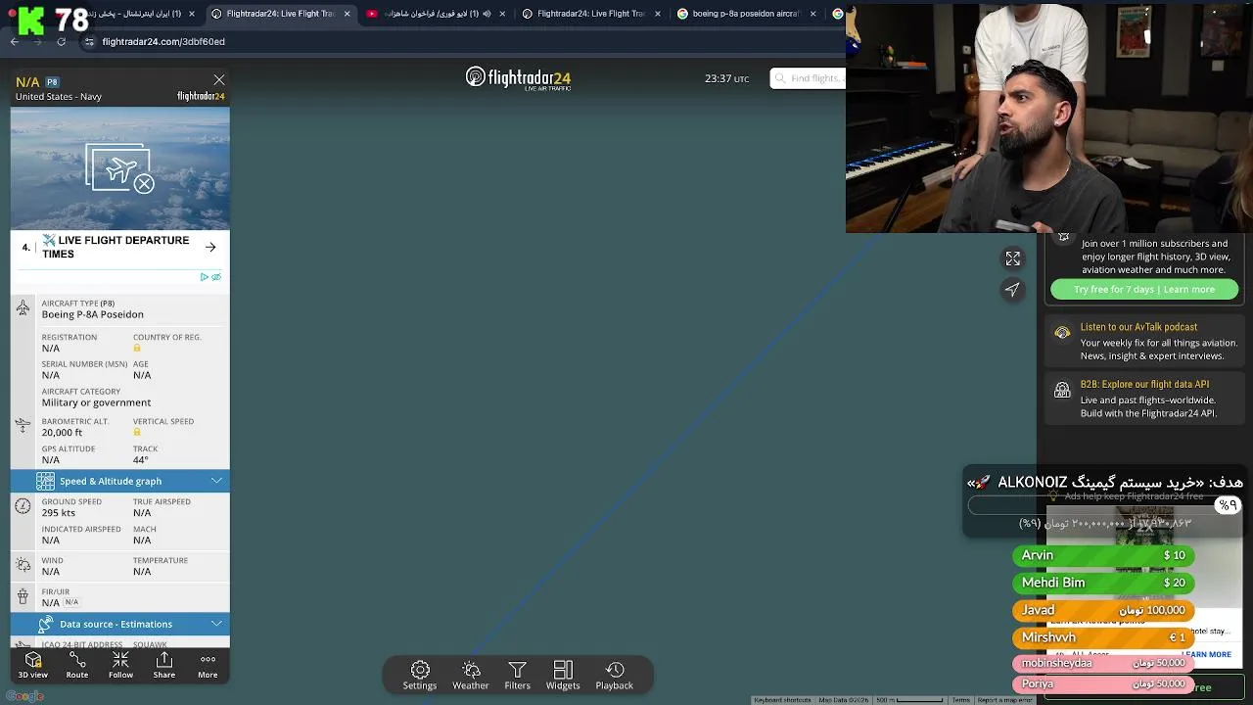Open the Filters panel
This screenshot has width=1253, height=705.
point(518,676)
